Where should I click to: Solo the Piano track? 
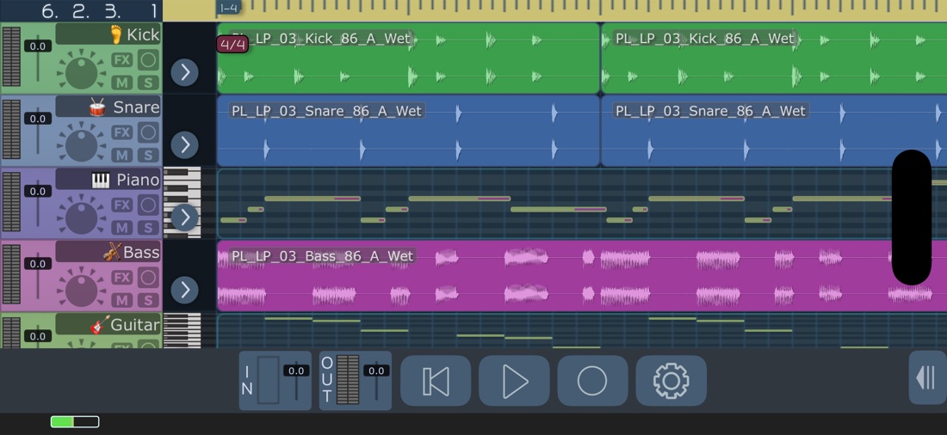[148, 228]
